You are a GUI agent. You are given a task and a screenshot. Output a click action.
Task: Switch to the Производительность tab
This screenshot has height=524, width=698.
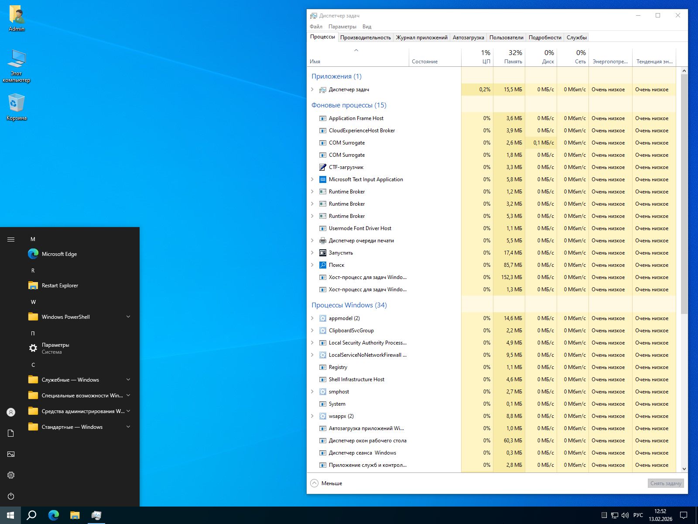click(365, 38)
